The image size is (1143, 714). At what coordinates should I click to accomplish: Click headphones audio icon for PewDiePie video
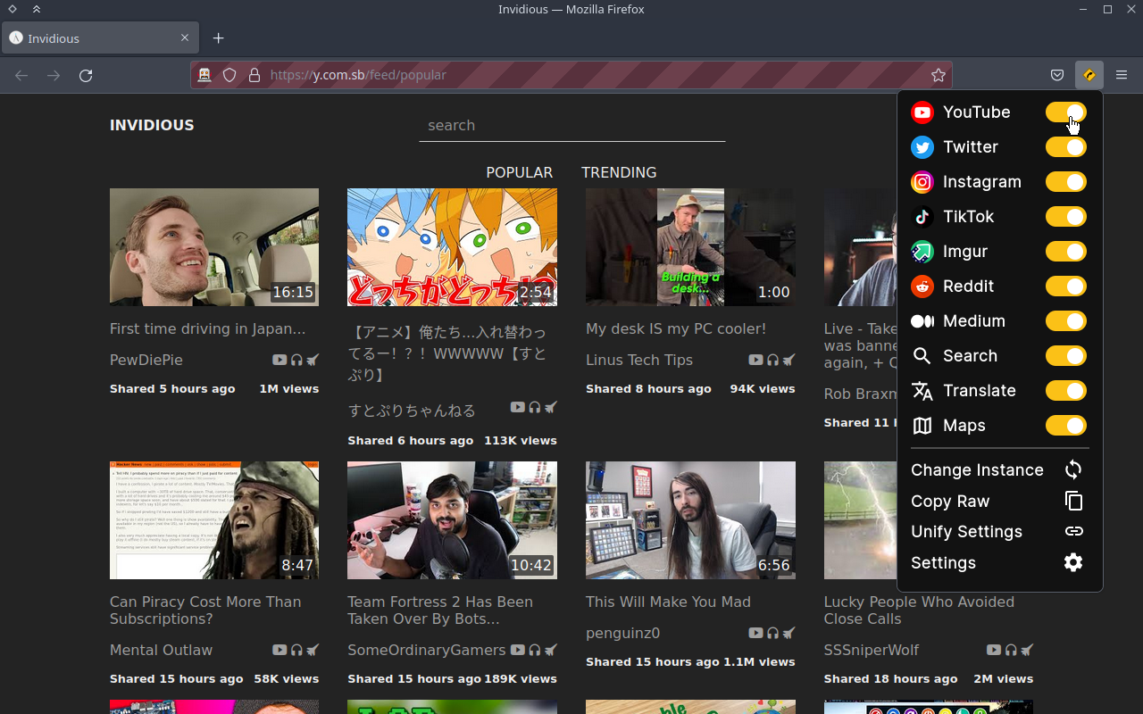click(x=296, y=360)
